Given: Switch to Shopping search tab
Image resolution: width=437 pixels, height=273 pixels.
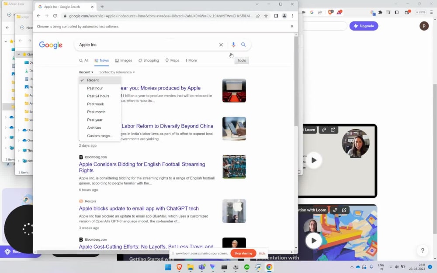Looking at the screenshot, I should (x=149, y=60).
